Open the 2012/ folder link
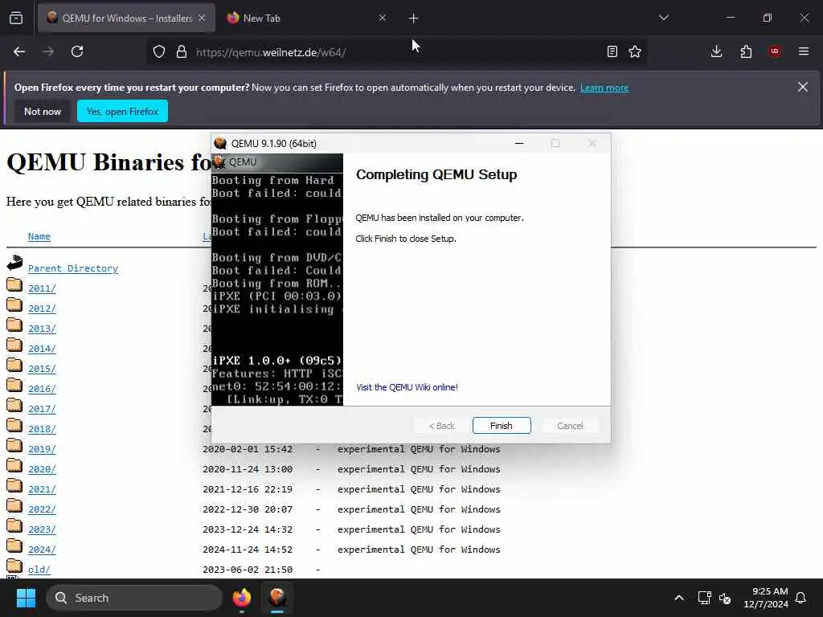Viewport: 823px width, 617px height. pyautogui.click(x=42, y=308)
